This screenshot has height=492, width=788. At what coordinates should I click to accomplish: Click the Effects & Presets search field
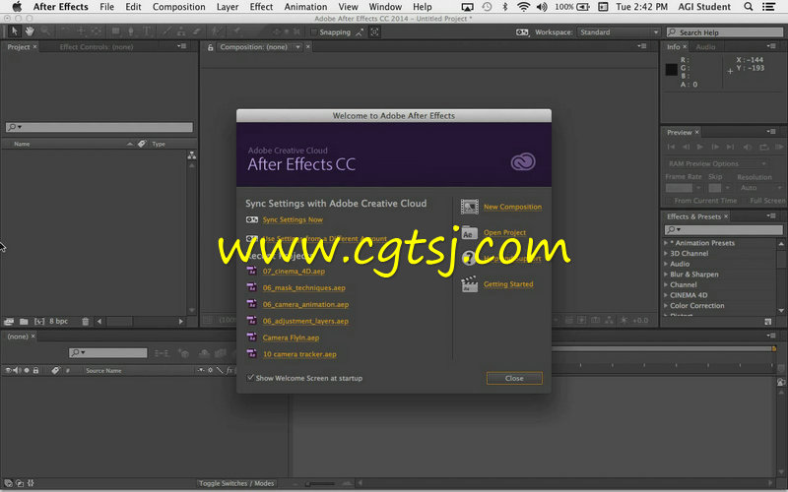(723, 229)
